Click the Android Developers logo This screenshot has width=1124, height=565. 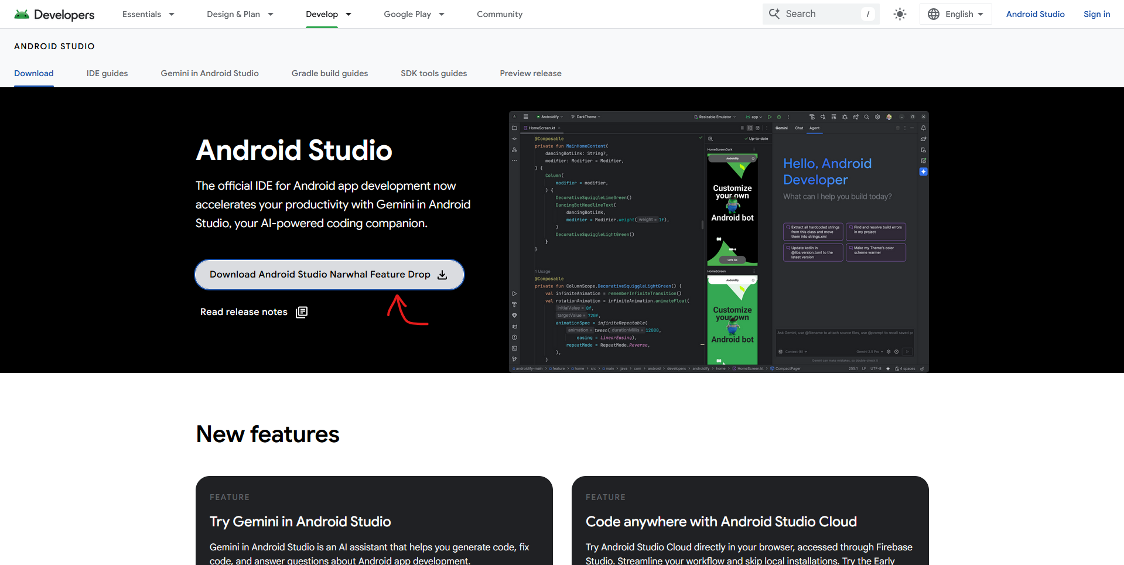click(53, 14)
